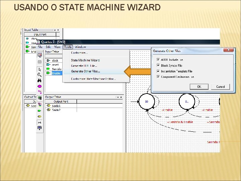This screenshot has height=181, width=241.
Task: Click the clock port icon in Input Table
Action: (x=49, y=60)
